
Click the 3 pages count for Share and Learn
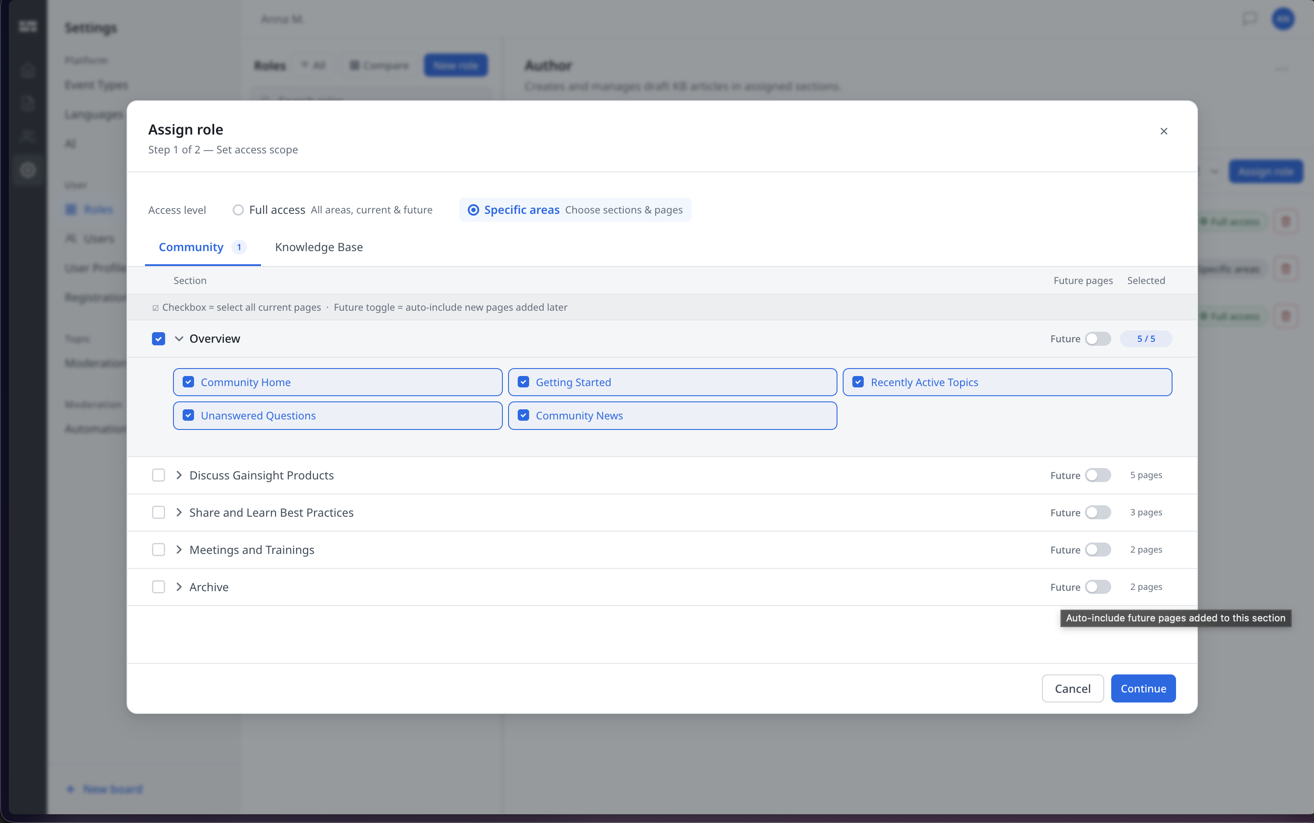[x=1146, y=513]
